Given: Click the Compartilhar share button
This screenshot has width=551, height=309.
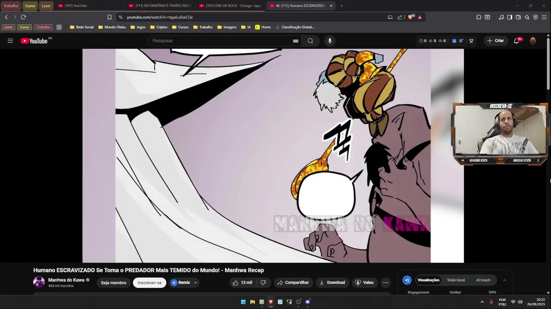Looking at the screenshot, I should pyautogui.click(x=293, y=282).
